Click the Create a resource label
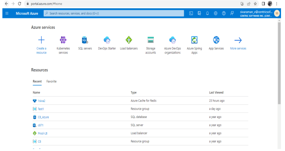This screenshot has height=151, width=285. 41,51
